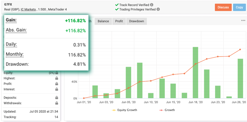The height and width of the screenshot is (122, 247).
Task: Click the lock icon next to Profit
Action: coord(56,84)
